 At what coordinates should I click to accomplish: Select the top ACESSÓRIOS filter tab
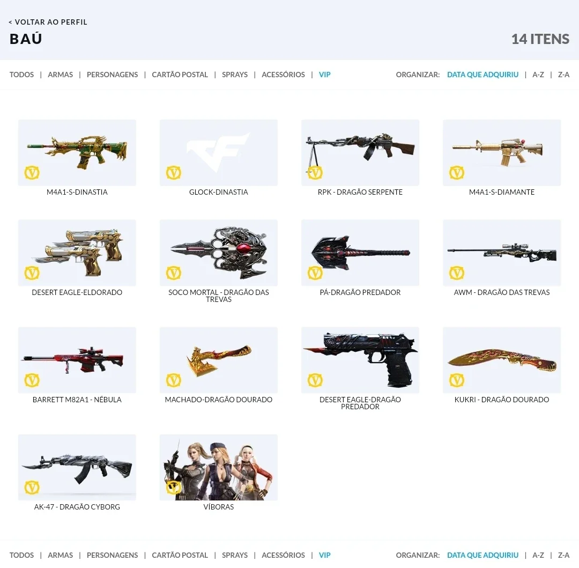(283, 75)
